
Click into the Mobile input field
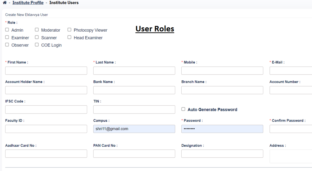pyautogui.click(x=222, y=71)
